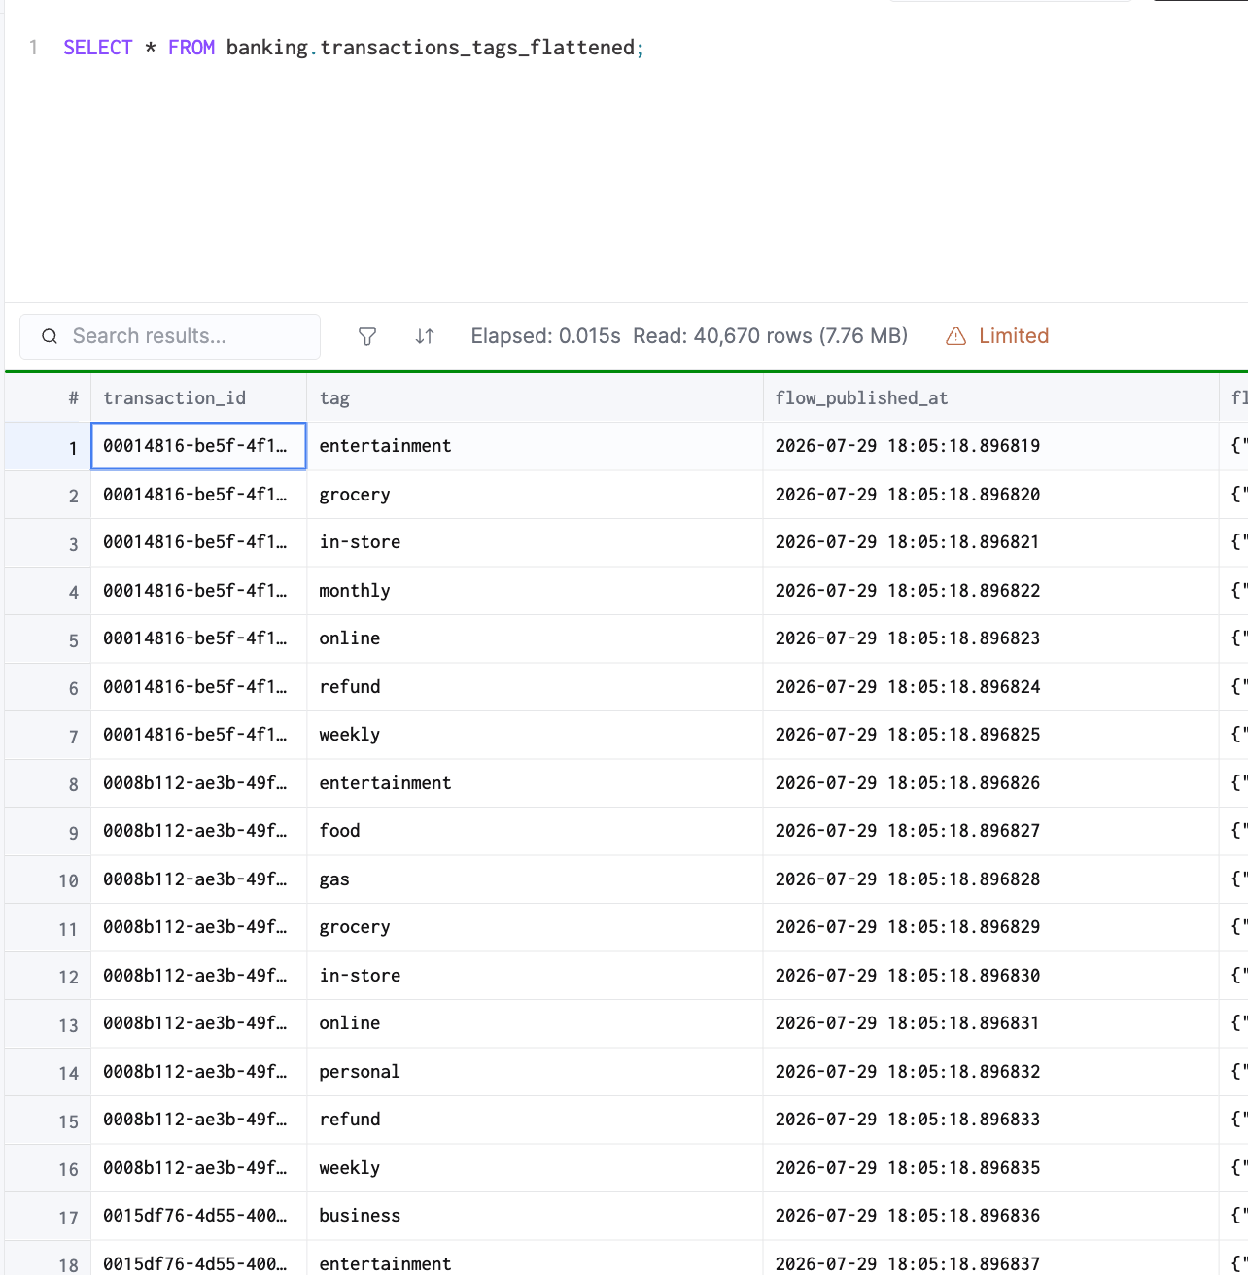This screenshot has height=1275, width=1248.
Task: Select 'monthly' tag in row 4
Action: (x=355, y=591)
